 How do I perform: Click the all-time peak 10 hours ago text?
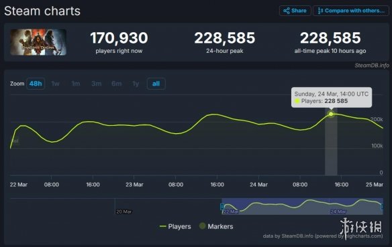click(x=330, y=51)
